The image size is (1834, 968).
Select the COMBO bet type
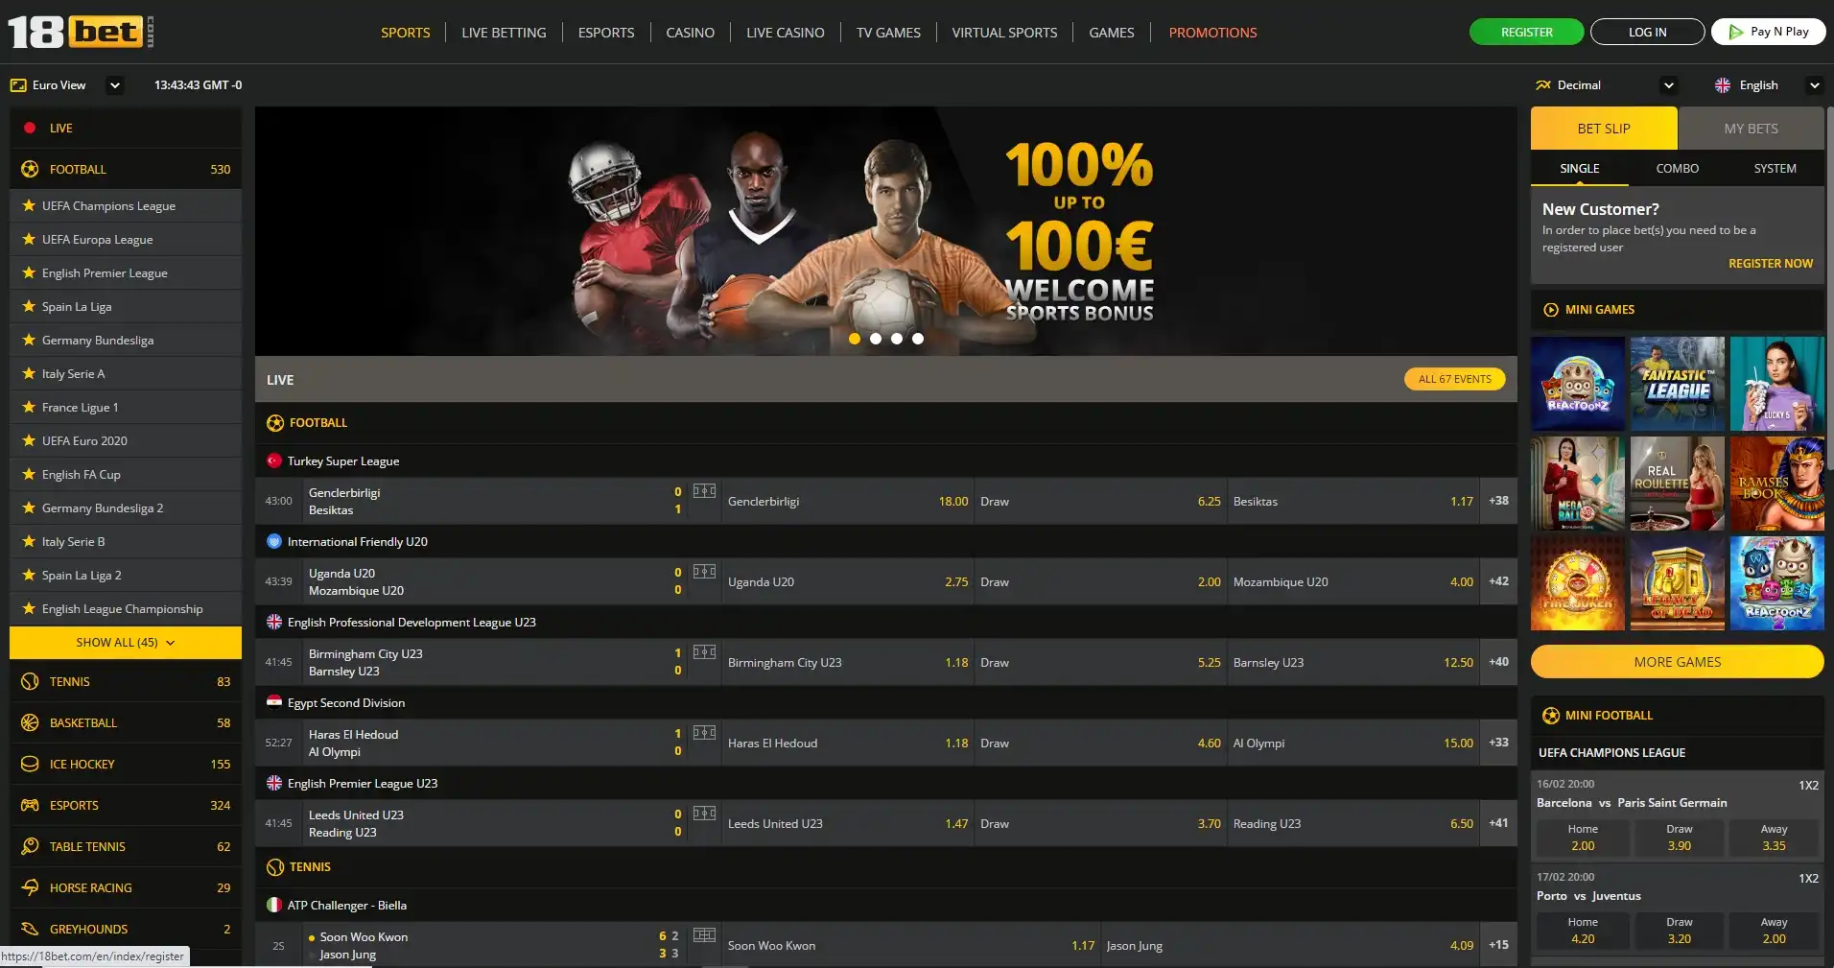pos(1677,168)
